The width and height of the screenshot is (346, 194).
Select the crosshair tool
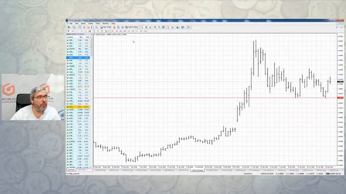[72, 31]
